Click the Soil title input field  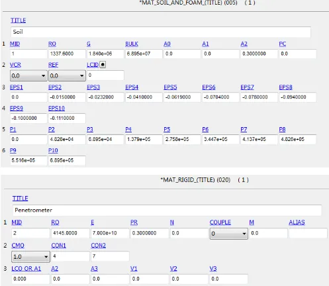pyautogui.click(x=161, y=32)
